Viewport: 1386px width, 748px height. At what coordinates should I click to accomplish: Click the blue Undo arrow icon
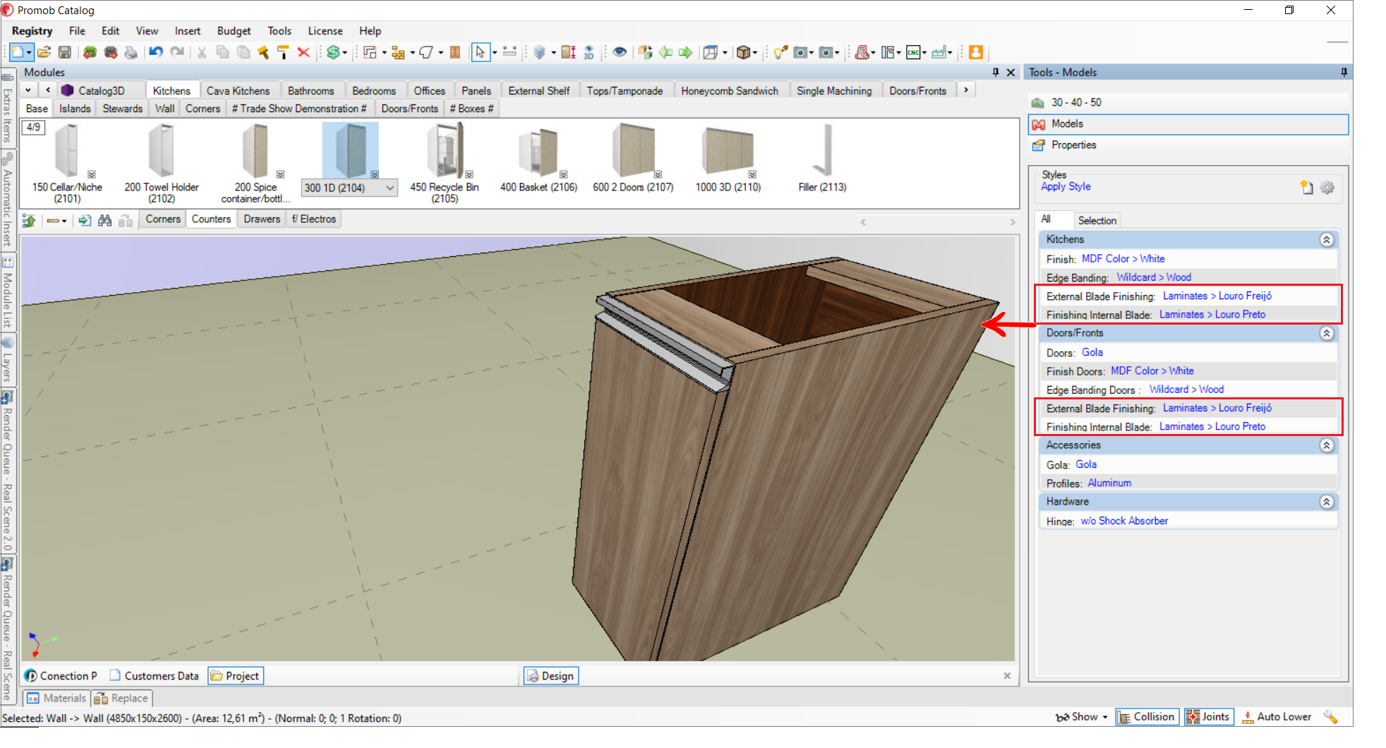click(x=156, y=52)
